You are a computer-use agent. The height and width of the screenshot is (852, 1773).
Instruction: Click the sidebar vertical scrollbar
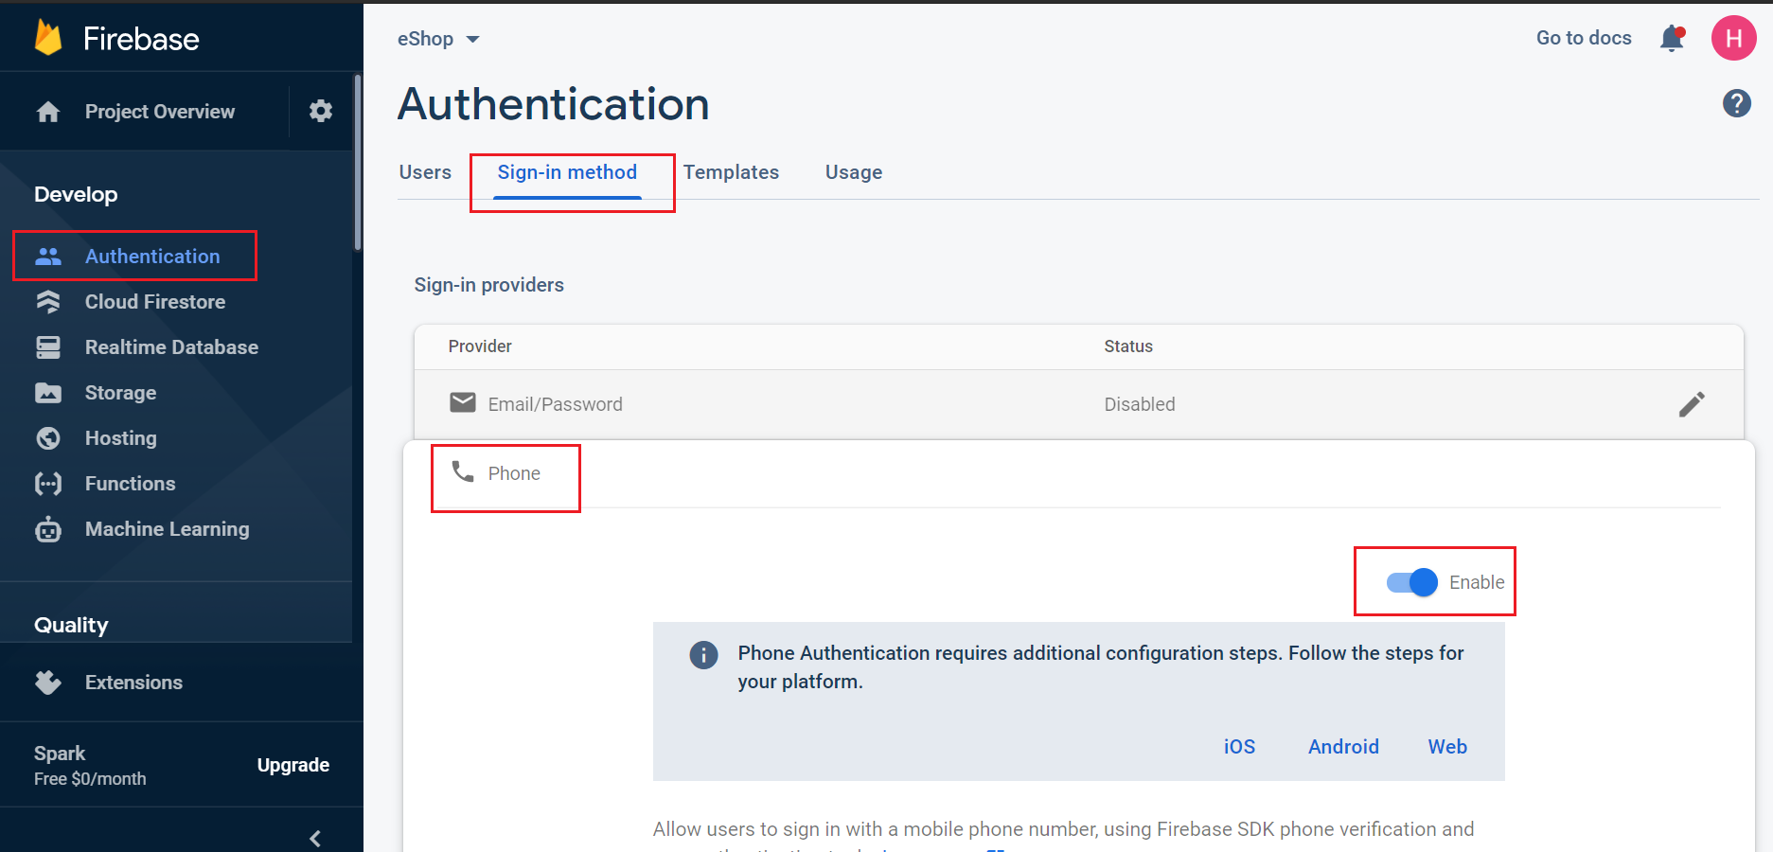pyautogui.click(x=357, y=161)
